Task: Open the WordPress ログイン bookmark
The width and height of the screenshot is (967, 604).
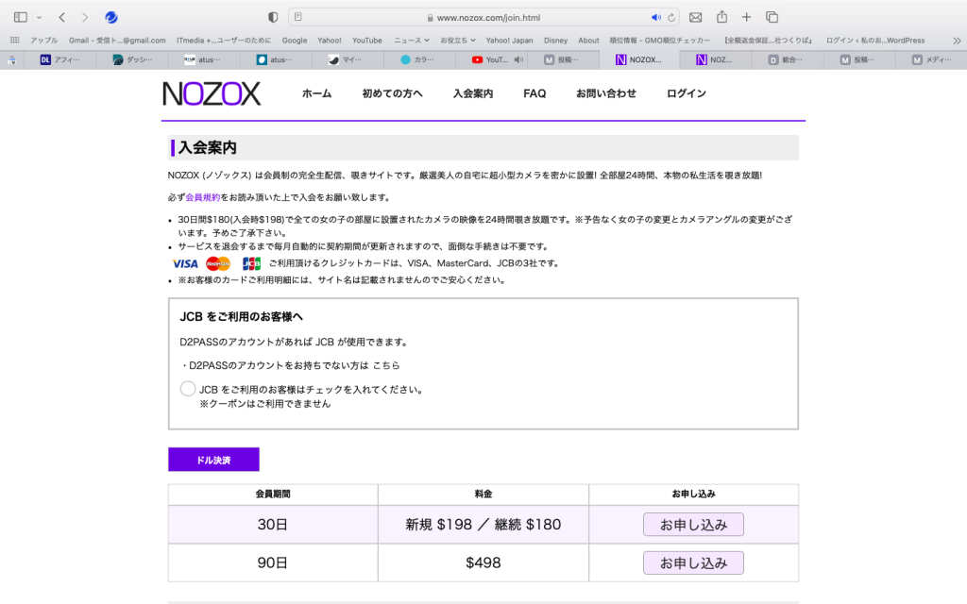Action: coord(875,40)
